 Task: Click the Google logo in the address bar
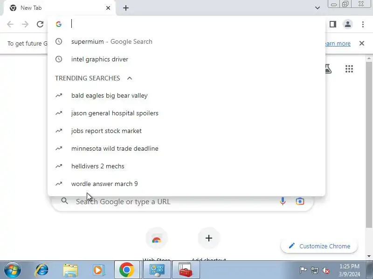click(x=59, y=24)
